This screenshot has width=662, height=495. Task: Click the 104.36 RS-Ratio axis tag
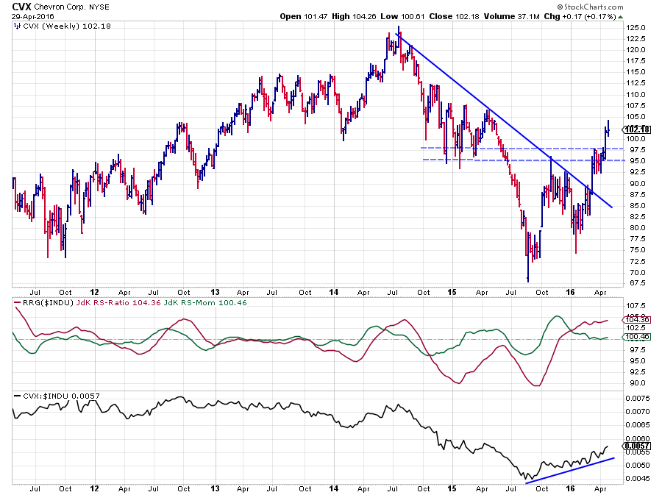[637, 320]
